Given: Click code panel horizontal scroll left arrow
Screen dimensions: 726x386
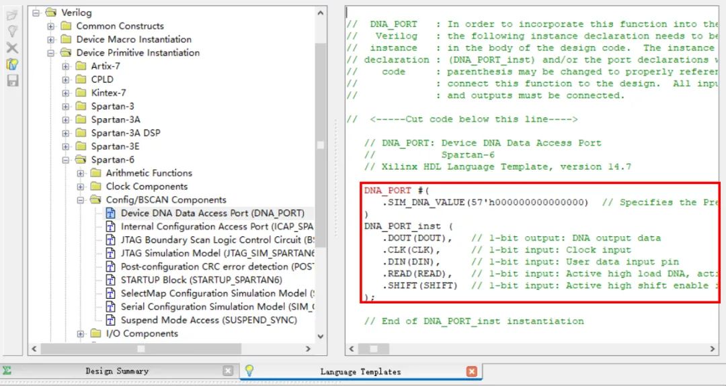Looking at the screenshot, I should [352, 348].
